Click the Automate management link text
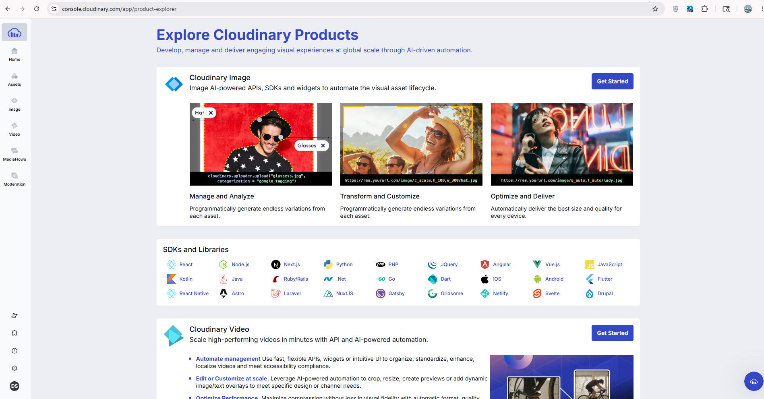Screen dimensions: 764x399 (228, 359)
